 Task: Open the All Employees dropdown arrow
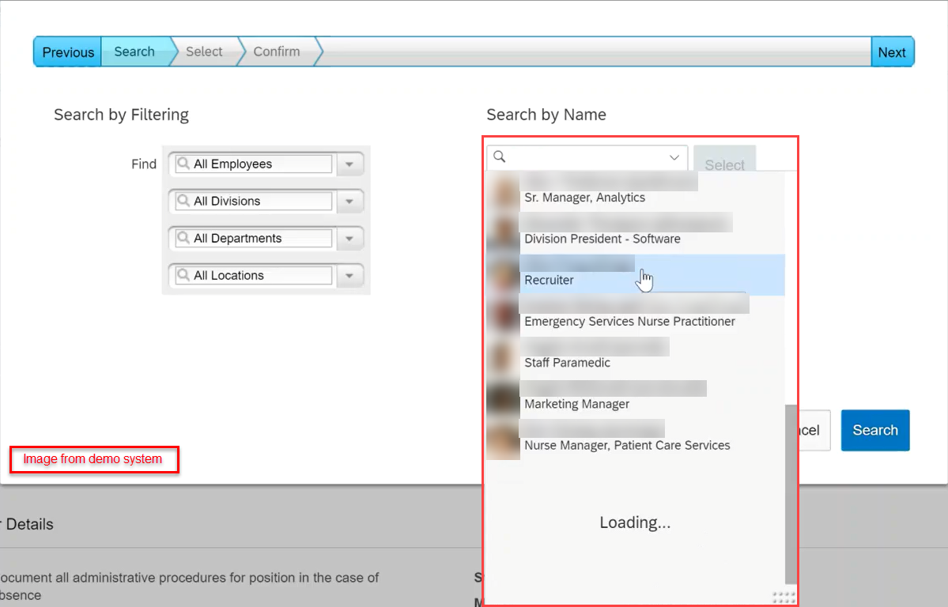click(349, 164)
